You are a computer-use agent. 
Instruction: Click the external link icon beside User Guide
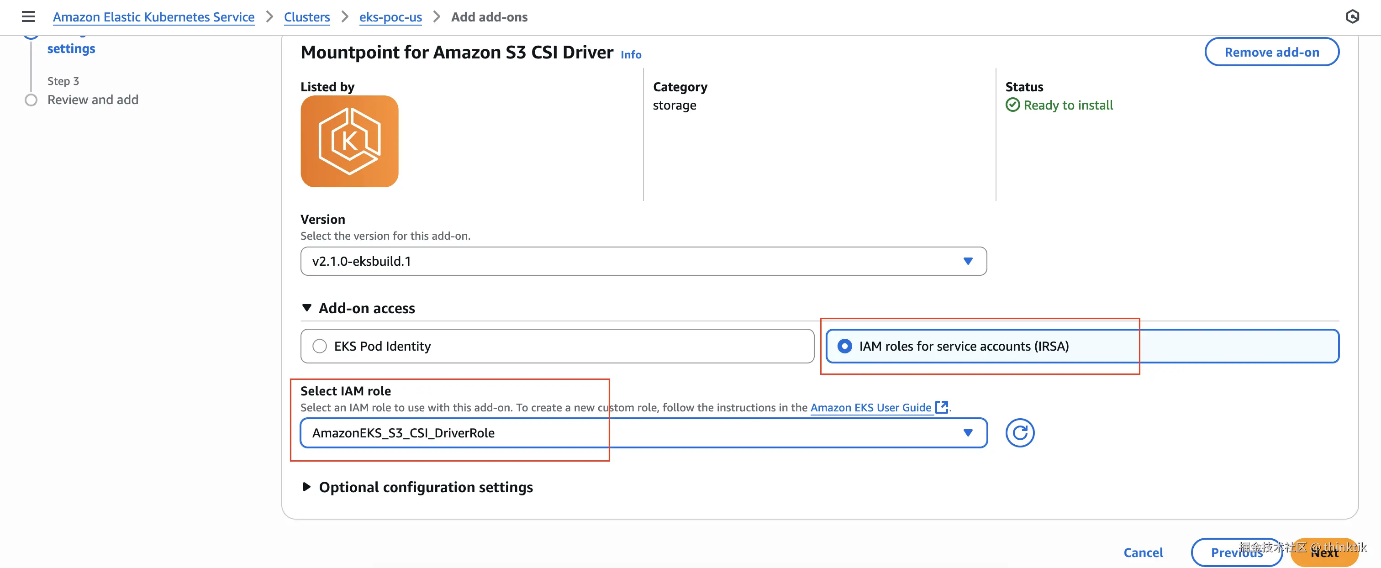(941, 407)
